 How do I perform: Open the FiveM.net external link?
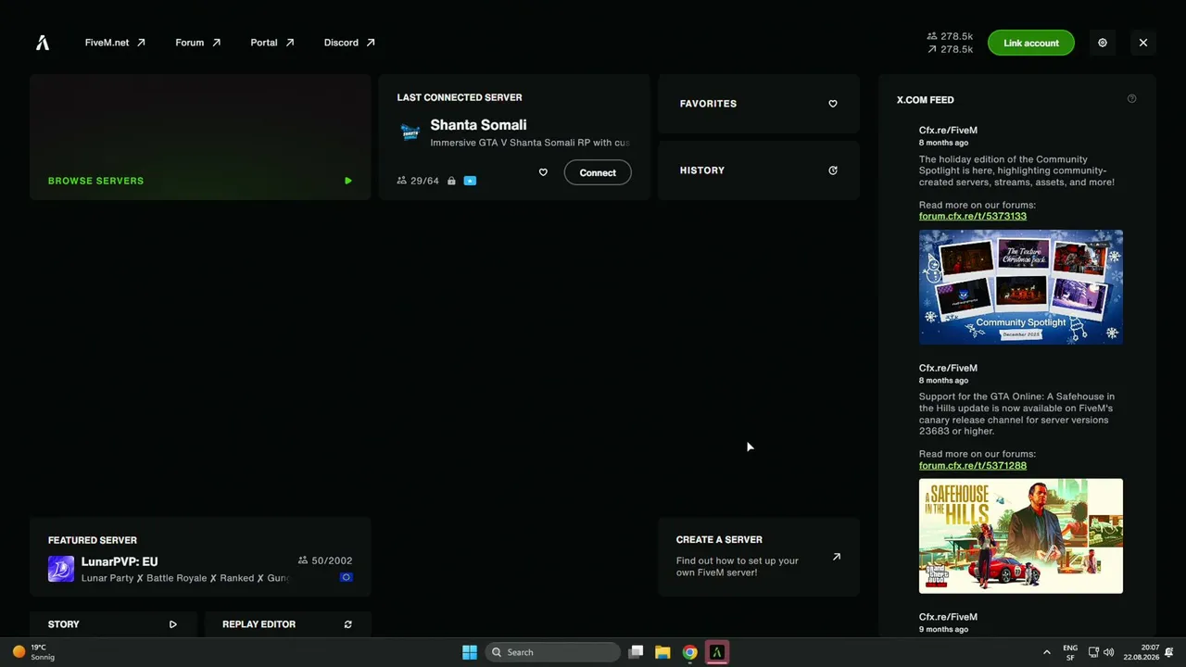[x=115, y=43]
